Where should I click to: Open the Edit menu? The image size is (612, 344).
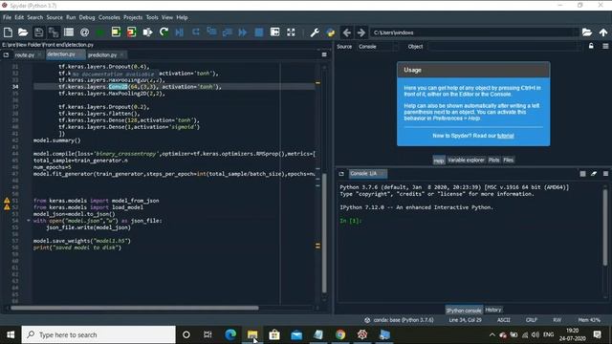pos(19,17)
